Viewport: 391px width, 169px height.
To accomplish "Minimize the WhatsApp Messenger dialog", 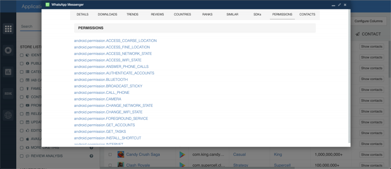I will click(x=334, y=5).
